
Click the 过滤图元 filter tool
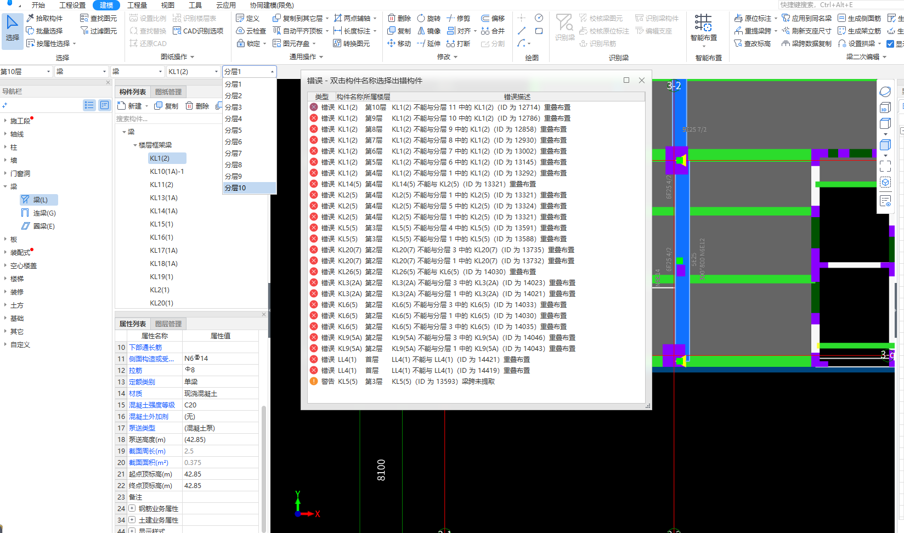99,31
